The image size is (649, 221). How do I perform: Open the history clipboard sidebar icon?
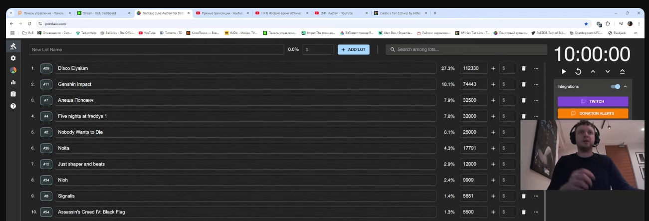coord(13,94)
